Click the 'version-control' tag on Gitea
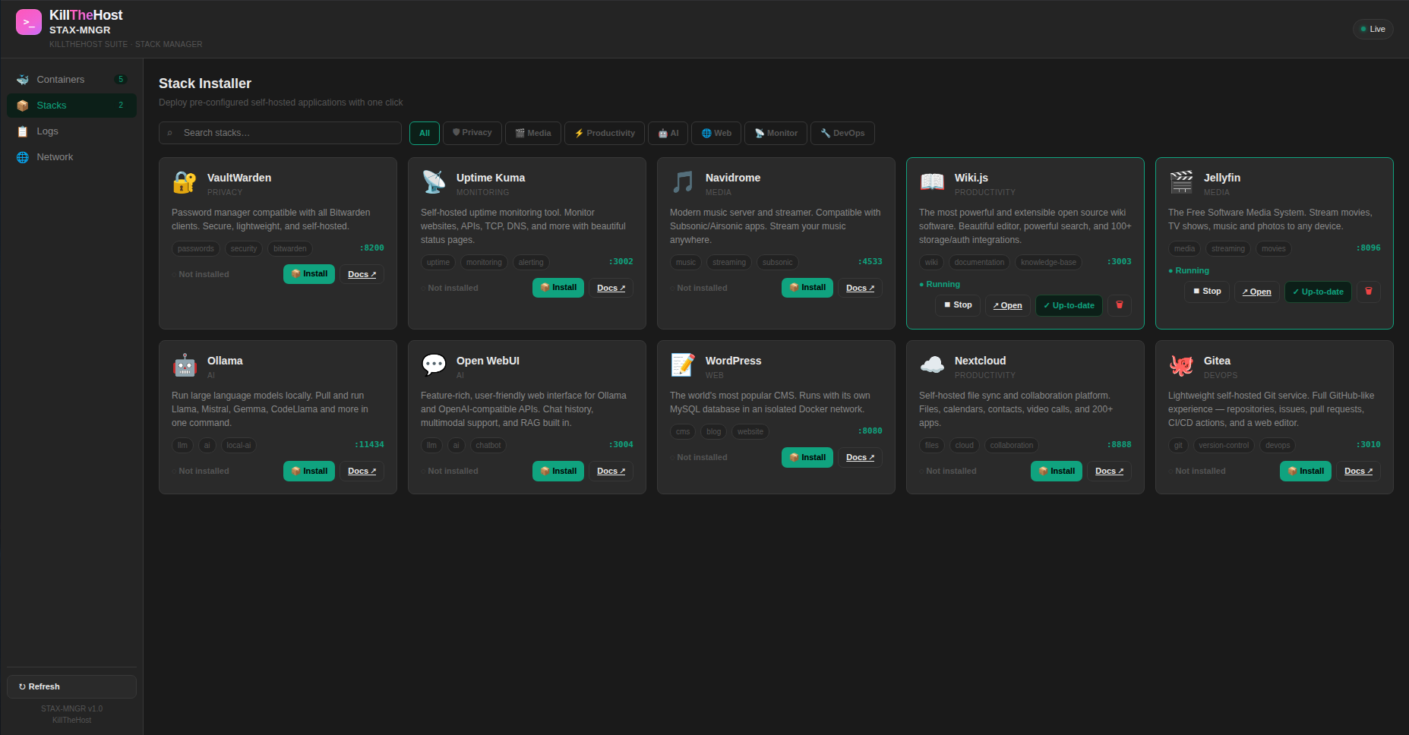This screenshot has width=1409, height=735. (1224, 445)
